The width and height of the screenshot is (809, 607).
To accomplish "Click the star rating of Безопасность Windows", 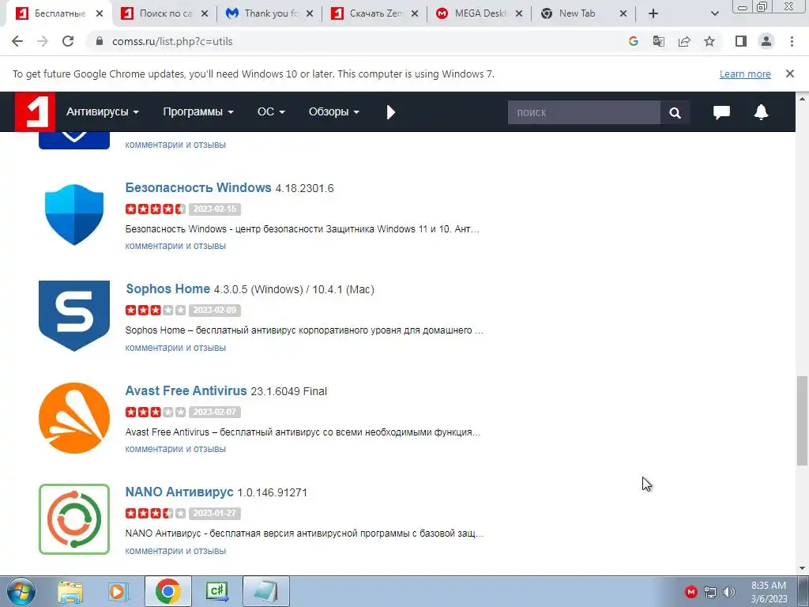I will 156,209.
